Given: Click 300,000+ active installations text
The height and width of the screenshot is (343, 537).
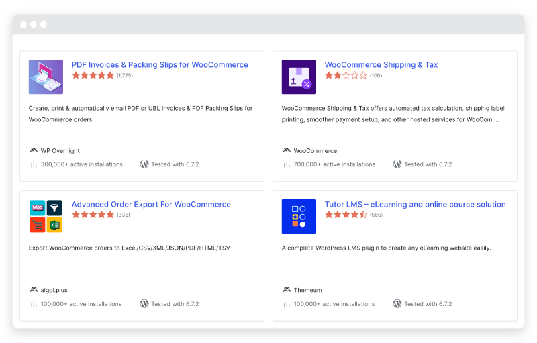Looking at the screenshot, I should pyautogui.click(x=81, y=164).
